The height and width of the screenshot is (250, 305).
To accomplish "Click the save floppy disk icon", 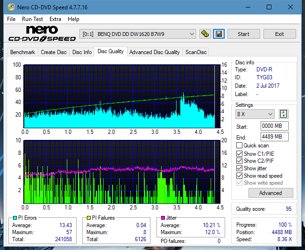I will coord(219,34).
